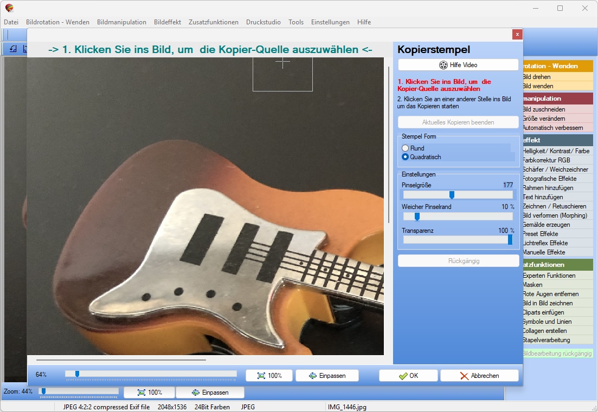Screen dimensions: 598x412
Task: Click the Pinselgröße slider handle
Action: [x=452, y=195]
